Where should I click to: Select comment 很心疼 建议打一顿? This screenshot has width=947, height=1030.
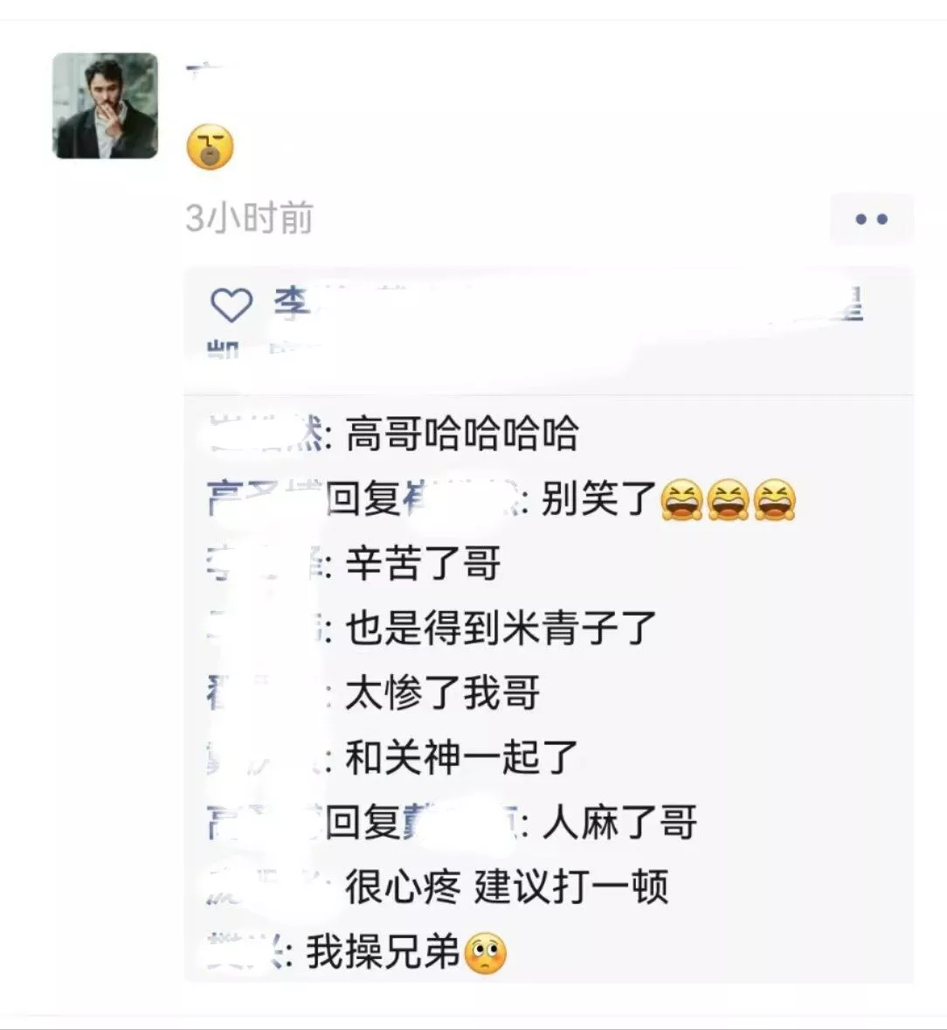pyautogui.click(x=507, y=886)
